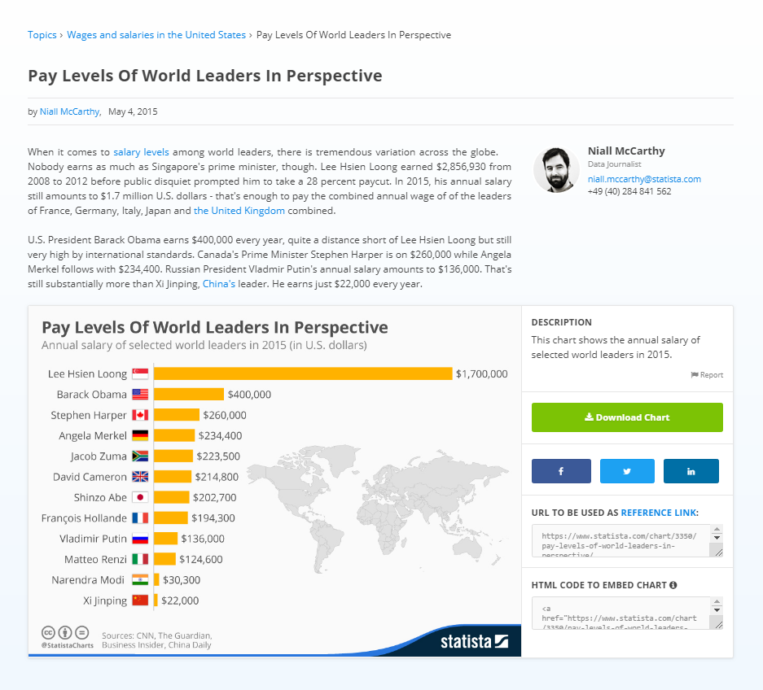Click the $22,000 value label

pyautogui.click(x=180, y=600)
